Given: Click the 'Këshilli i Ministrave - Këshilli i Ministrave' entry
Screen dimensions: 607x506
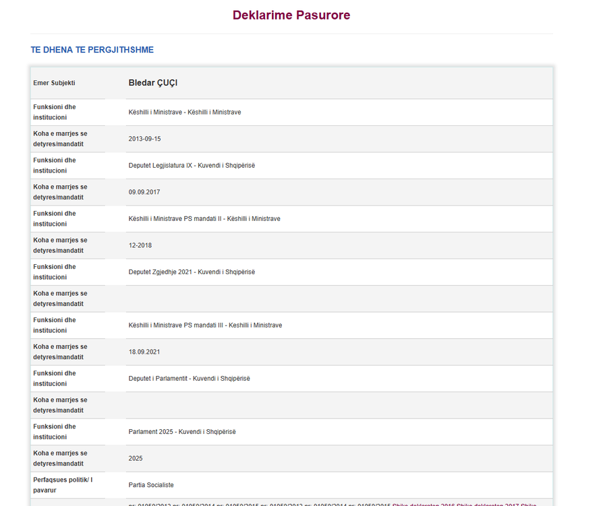Looking at the screenshot, I should [185, 113].
